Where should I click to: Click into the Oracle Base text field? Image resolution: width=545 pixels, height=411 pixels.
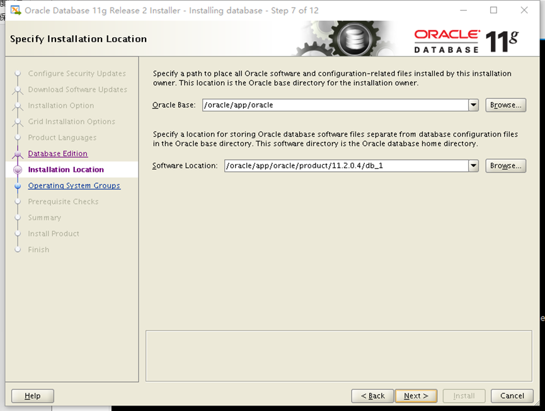coord(334,105)
